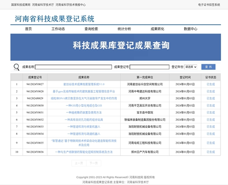Click 已生成 status for 郑州大学 row
The image size is (228, 185).
211,98
